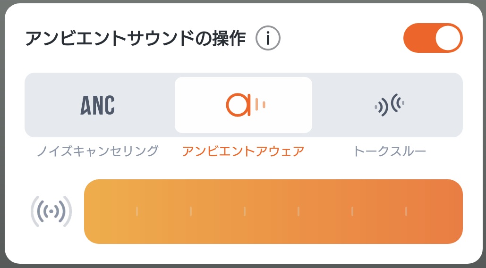This screenshot has height=268, width=486.
Task: Set ambient slider to fifth tick mark
Action: [x=352, y=211]
